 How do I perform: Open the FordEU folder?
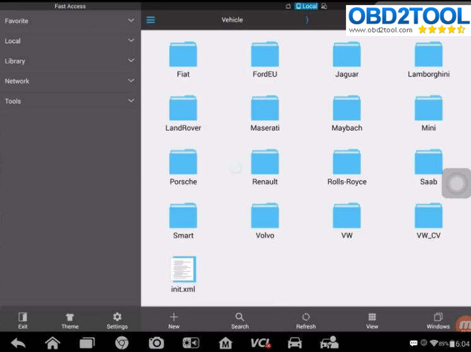[x=265, y=59]
